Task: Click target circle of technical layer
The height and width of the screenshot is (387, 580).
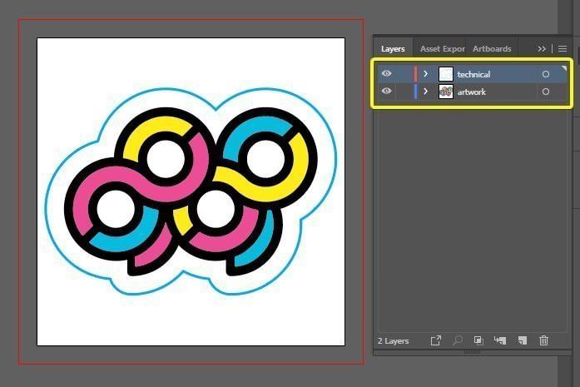Action: 546,74
